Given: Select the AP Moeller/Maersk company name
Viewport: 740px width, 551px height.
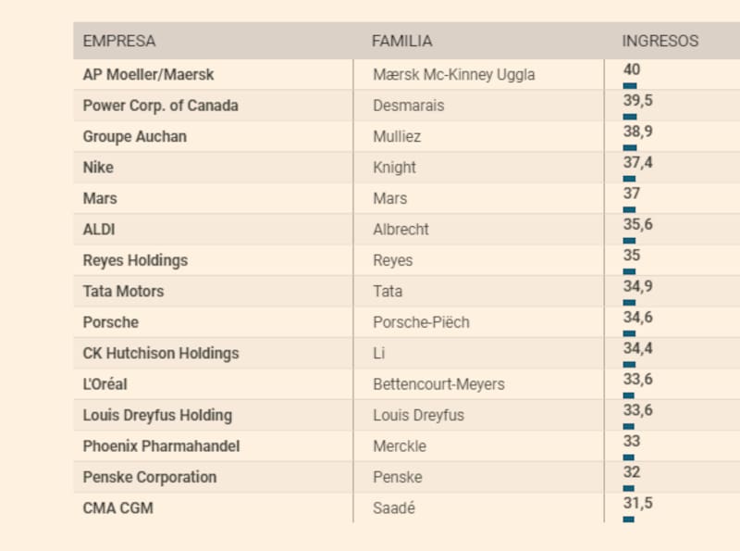Looking at the screenshot, I should coord(148,74).
